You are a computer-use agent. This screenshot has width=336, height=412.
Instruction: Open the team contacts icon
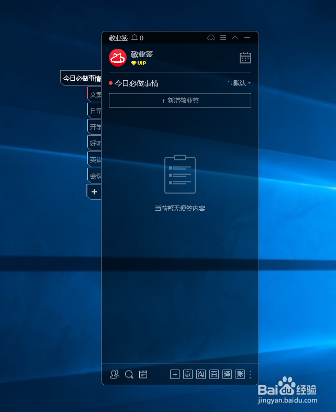point(115,374)
